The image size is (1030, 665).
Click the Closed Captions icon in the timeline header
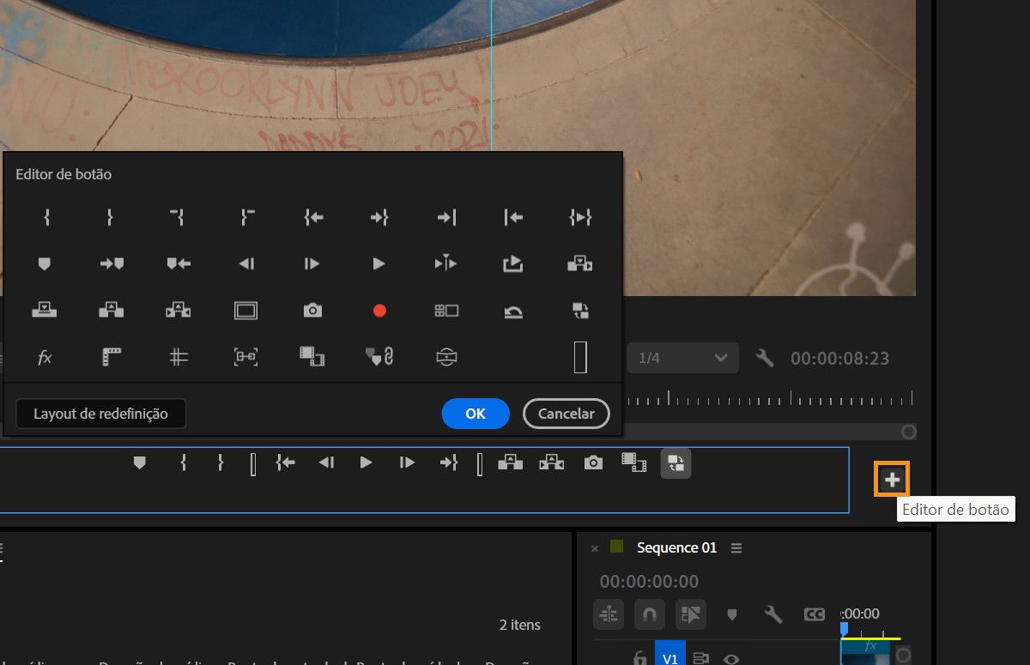pos(815,614)
